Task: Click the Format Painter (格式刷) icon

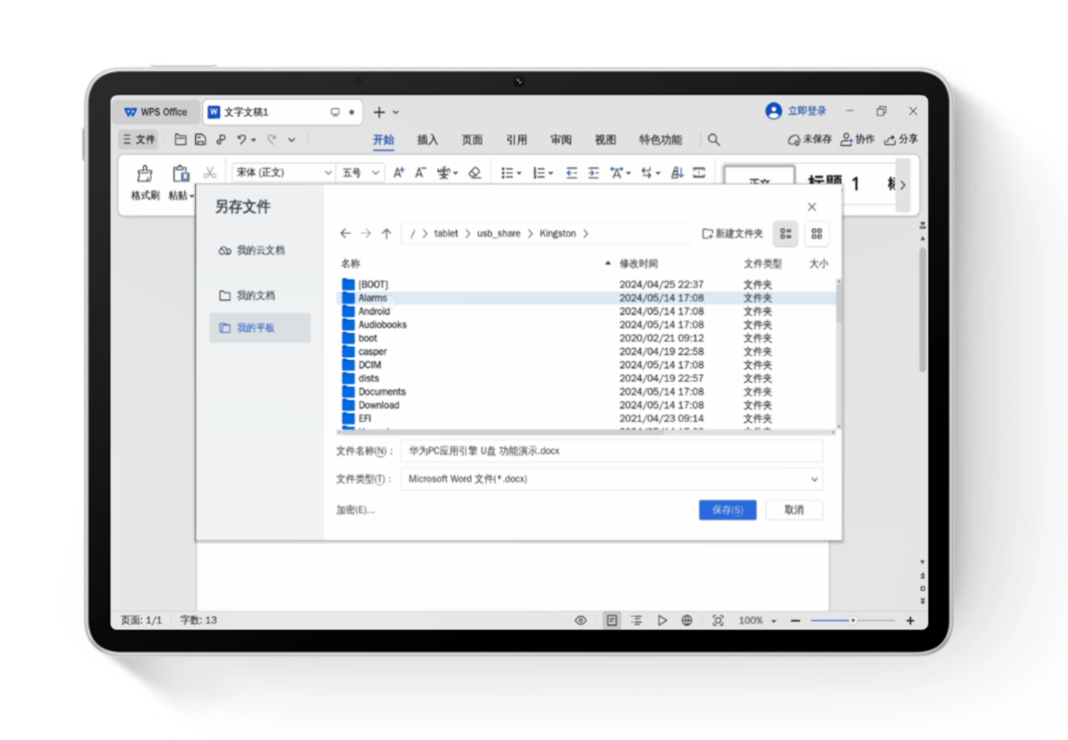Action: [x=145, y=174]
